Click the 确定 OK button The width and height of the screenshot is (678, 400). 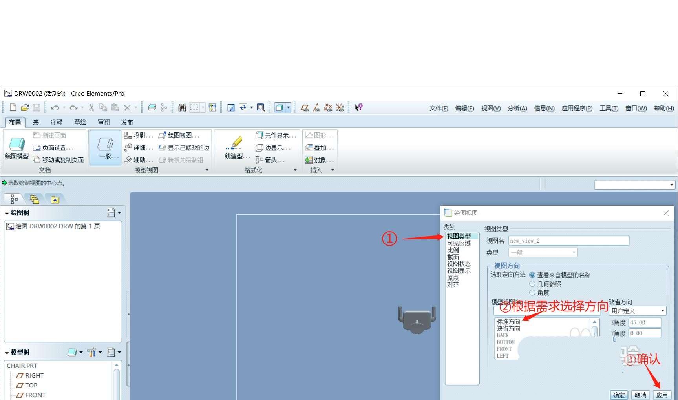619,395
